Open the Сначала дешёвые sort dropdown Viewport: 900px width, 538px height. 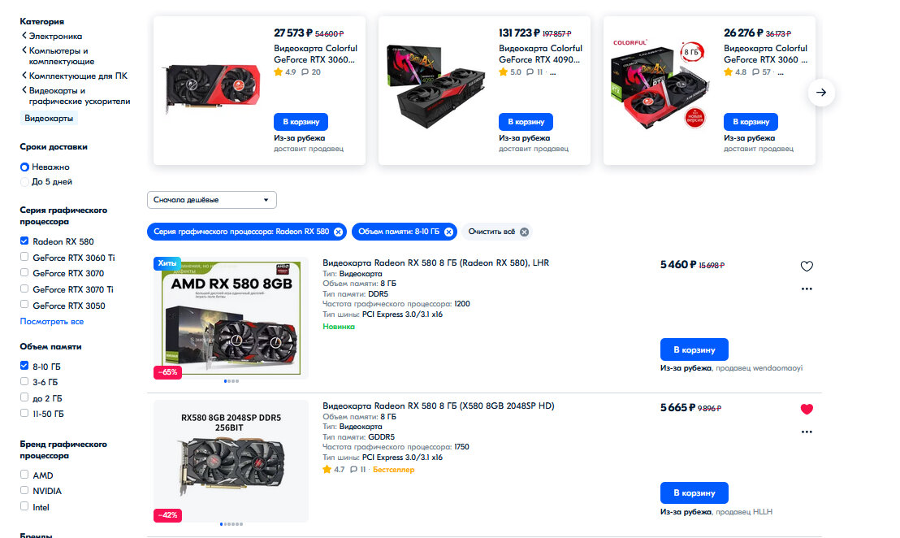point(212,200)
